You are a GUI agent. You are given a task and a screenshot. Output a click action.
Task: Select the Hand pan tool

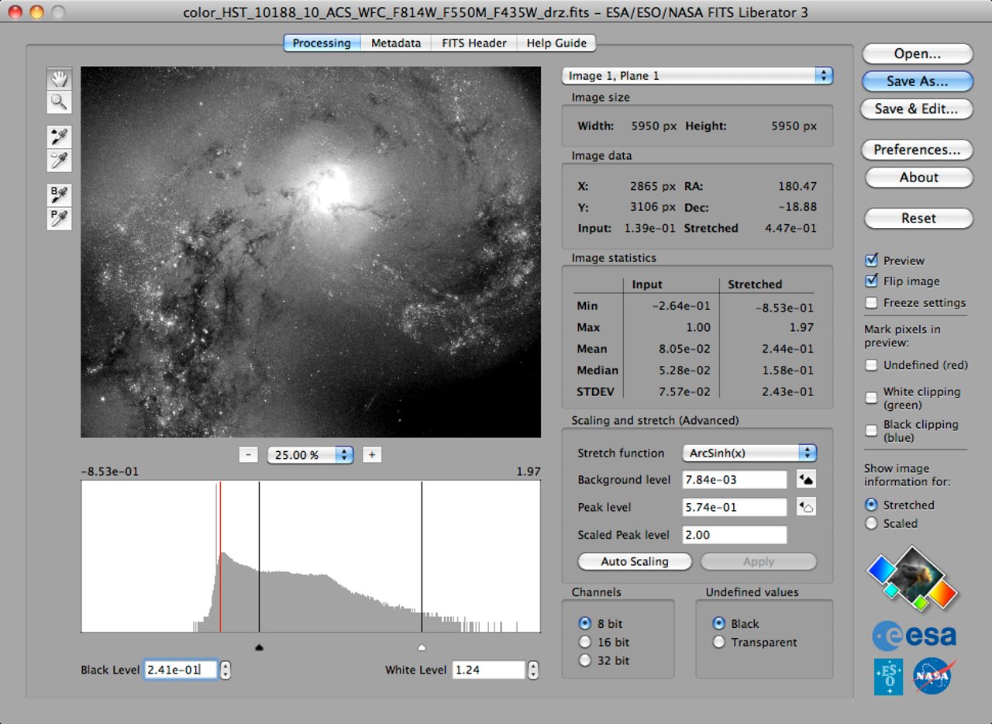60,78
